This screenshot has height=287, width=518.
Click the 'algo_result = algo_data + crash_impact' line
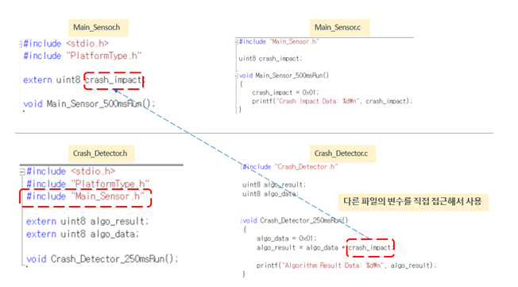(x=325, y=248)
